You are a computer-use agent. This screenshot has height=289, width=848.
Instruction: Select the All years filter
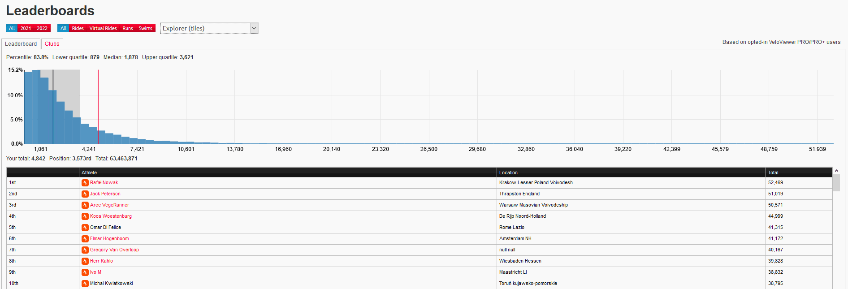[12, 28]
